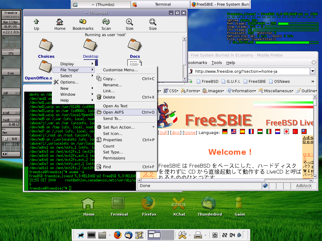Screen dimensions: 322x241
Task: Switch to second workspace in panel pager
Action: [x=168, y=235]
